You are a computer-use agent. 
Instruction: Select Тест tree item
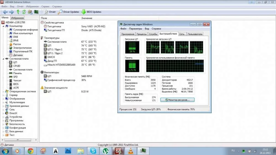coord(10,135)
